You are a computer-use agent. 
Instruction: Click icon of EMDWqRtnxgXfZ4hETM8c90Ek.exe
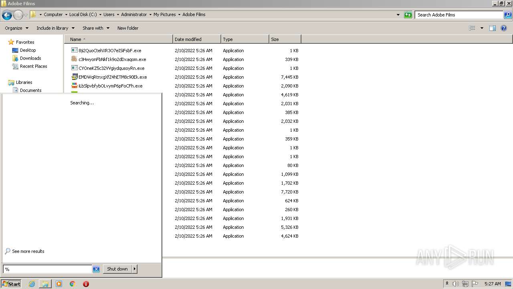point(74,77)
